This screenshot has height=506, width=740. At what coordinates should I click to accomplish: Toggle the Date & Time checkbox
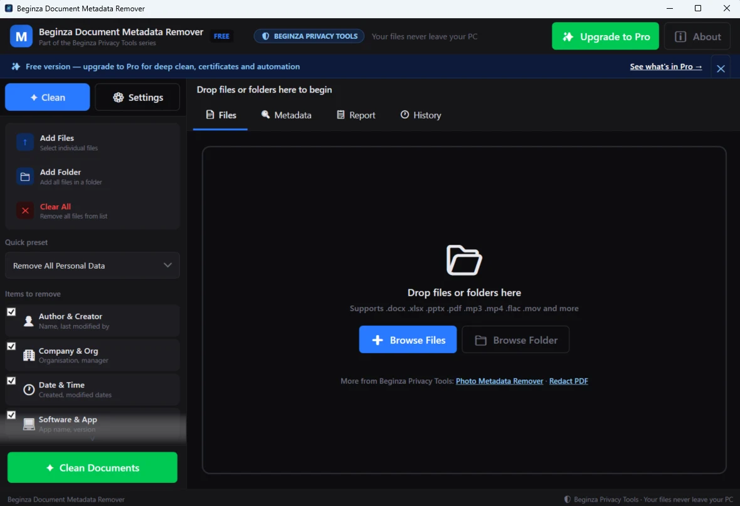[x=11, y=381]
